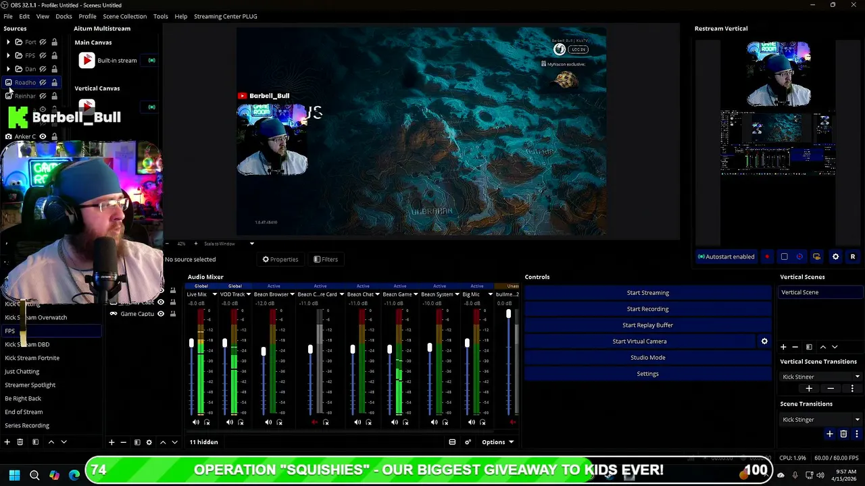Open Audio Mixer advanced properties gear icon
865x486 pixels.
[468, 442]
